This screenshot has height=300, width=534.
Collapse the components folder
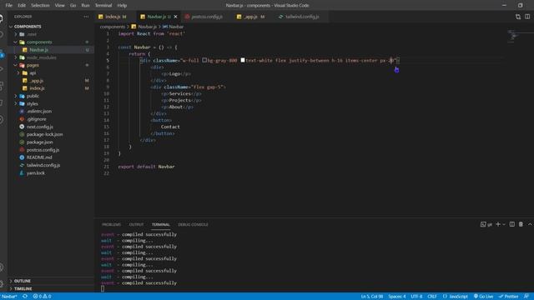tap(39, 42)
